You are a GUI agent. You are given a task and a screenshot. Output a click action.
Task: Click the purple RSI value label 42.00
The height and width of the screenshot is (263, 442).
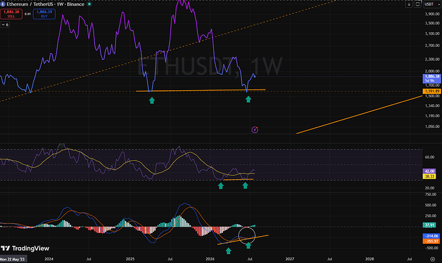(x=430, y=171)
